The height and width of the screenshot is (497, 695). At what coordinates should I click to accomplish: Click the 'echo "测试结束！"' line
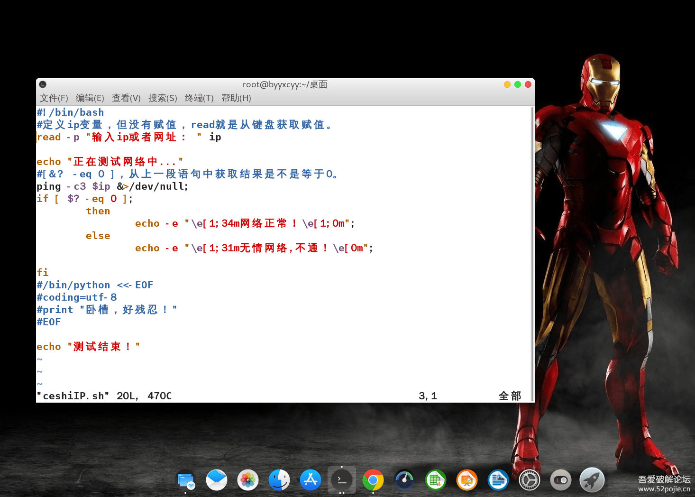(88, 347)
